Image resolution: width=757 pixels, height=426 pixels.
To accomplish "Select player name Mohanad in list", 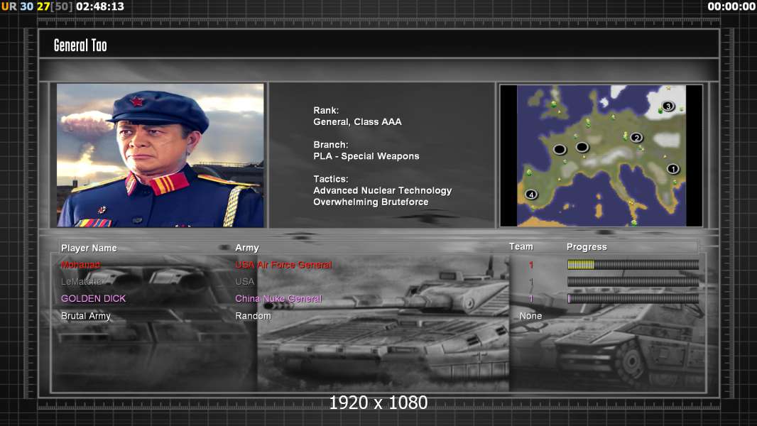I will (x=81, y=265).
